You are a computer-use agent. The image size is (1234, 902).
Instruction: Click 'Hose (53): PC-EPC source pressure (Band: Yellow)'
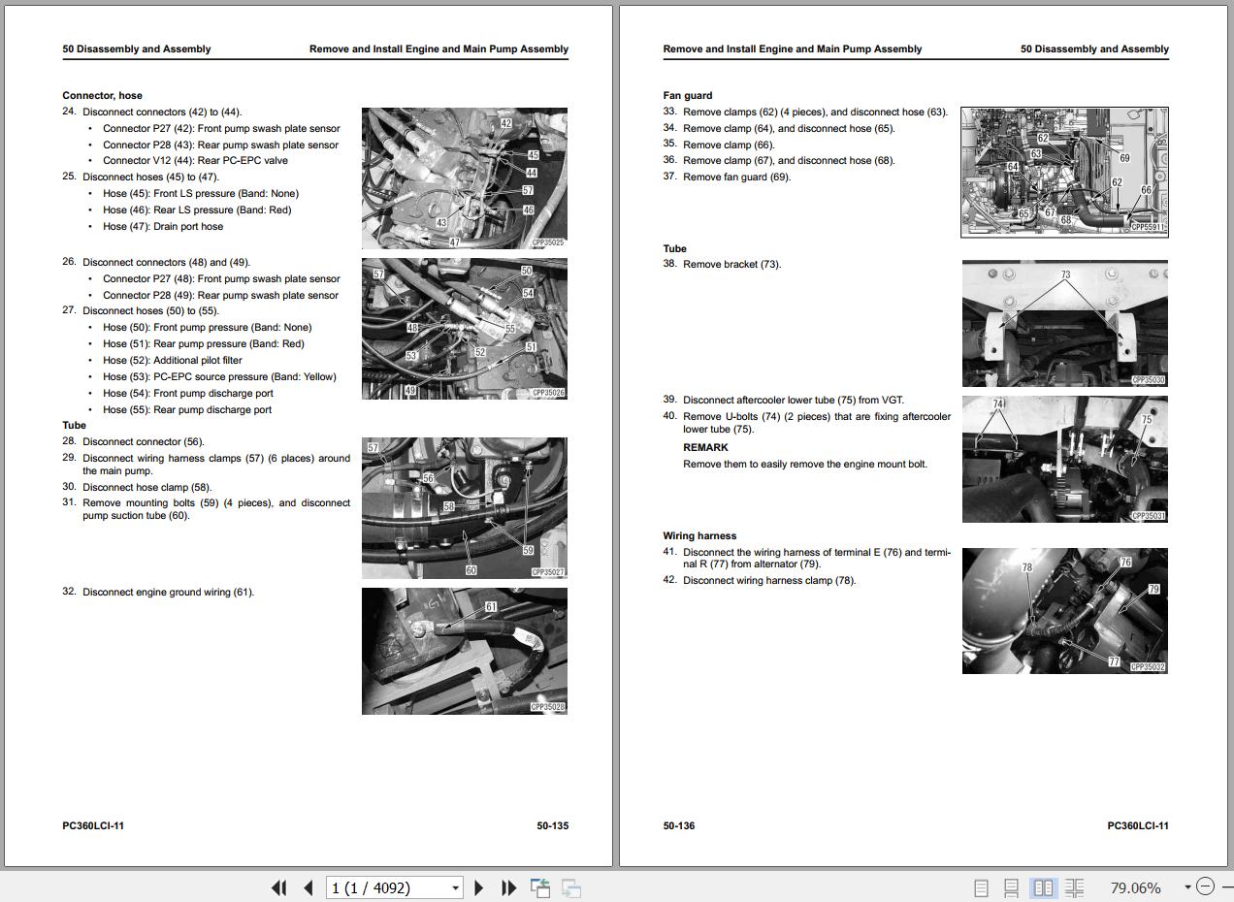(x=219, y=376)
